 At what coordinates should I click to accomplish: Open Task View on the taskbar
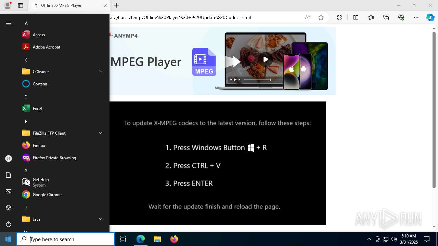[x=123, y=239]
